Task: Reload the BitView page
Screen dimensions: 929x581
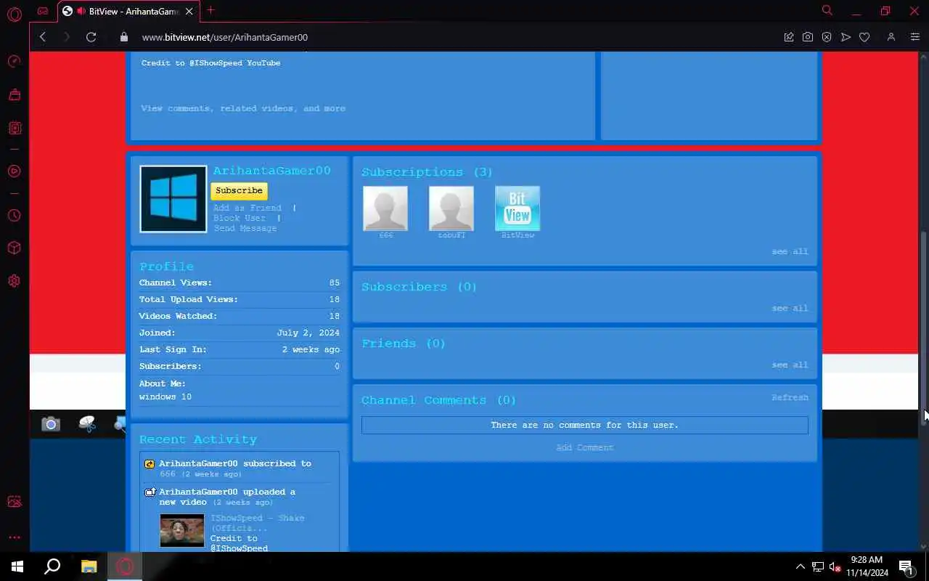Action: pos(91,37)
